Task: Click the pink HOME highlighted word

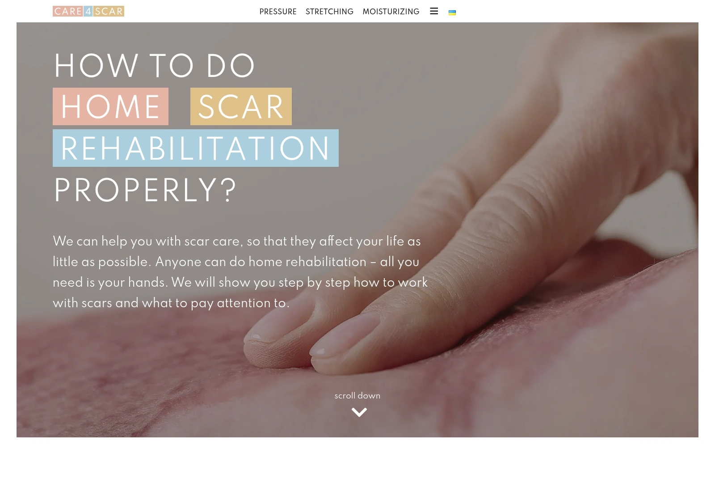Action: pyautogui.click(x=110, y=106)
